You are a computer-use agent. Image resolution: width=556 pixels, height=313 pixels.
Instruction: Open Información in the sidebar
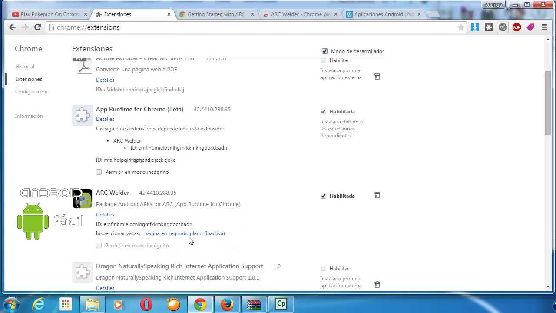[29, 116]
